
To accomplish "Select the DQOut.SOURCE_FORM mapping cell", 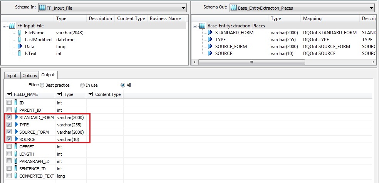I will pyautogui.click(x=327, y=46).
